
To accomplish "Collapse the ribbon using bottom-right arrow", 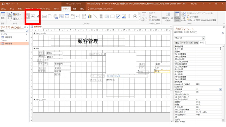I will 224,24.
